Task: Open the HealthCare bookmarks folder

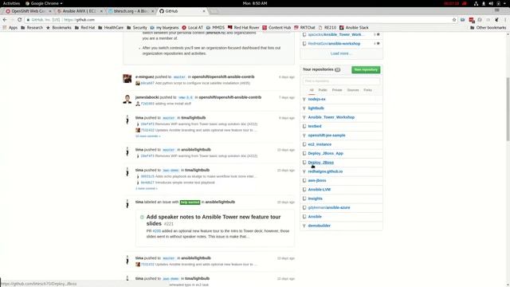Action: click(x=111, y=28)
